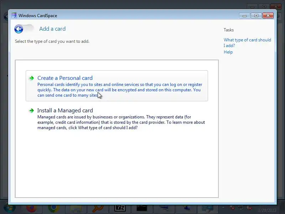Open Firefox from the taskbar
Image resolution: width=285 pixels, height=214 pixels.
pos(31,208)
